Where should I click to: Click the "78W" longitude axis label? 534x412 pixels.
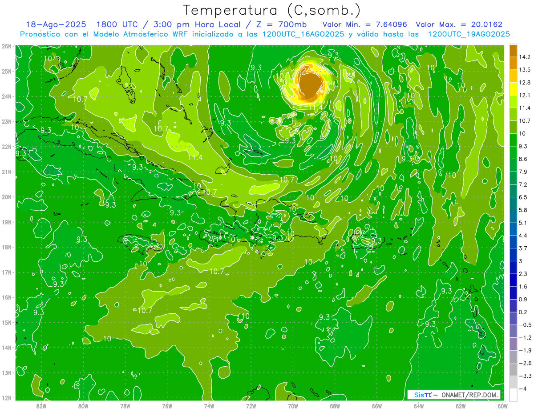coord(125,406)
